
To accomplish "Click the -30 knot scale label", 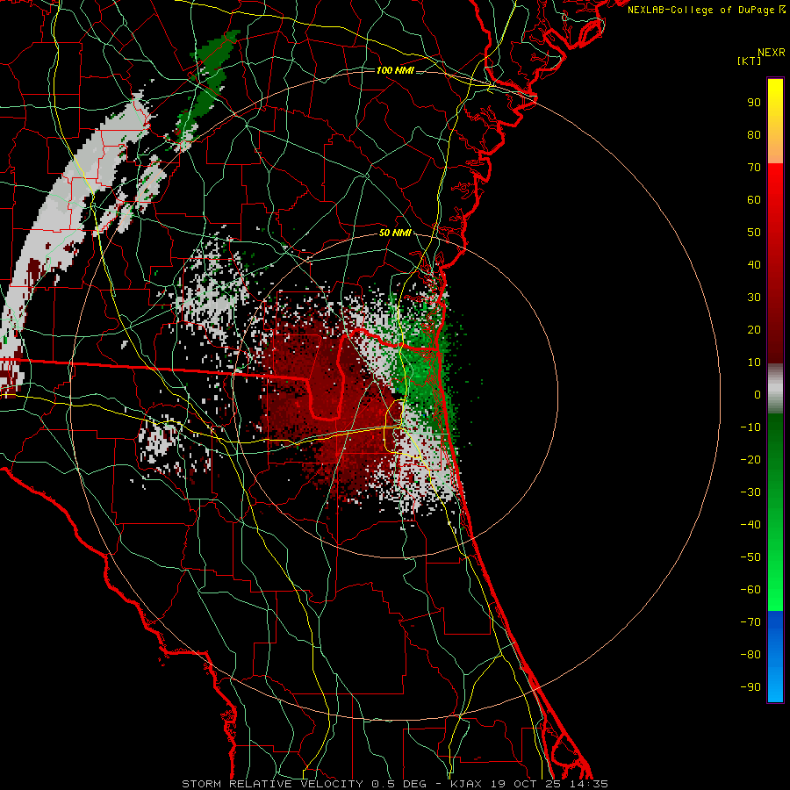I will tap(750, 492).
